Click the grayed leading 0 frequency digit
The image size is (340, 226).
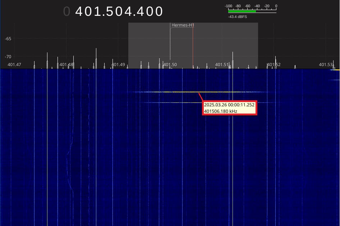67,11
